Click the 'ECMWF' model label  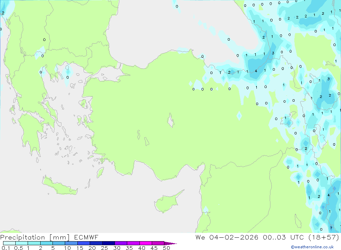pos(86,237)
